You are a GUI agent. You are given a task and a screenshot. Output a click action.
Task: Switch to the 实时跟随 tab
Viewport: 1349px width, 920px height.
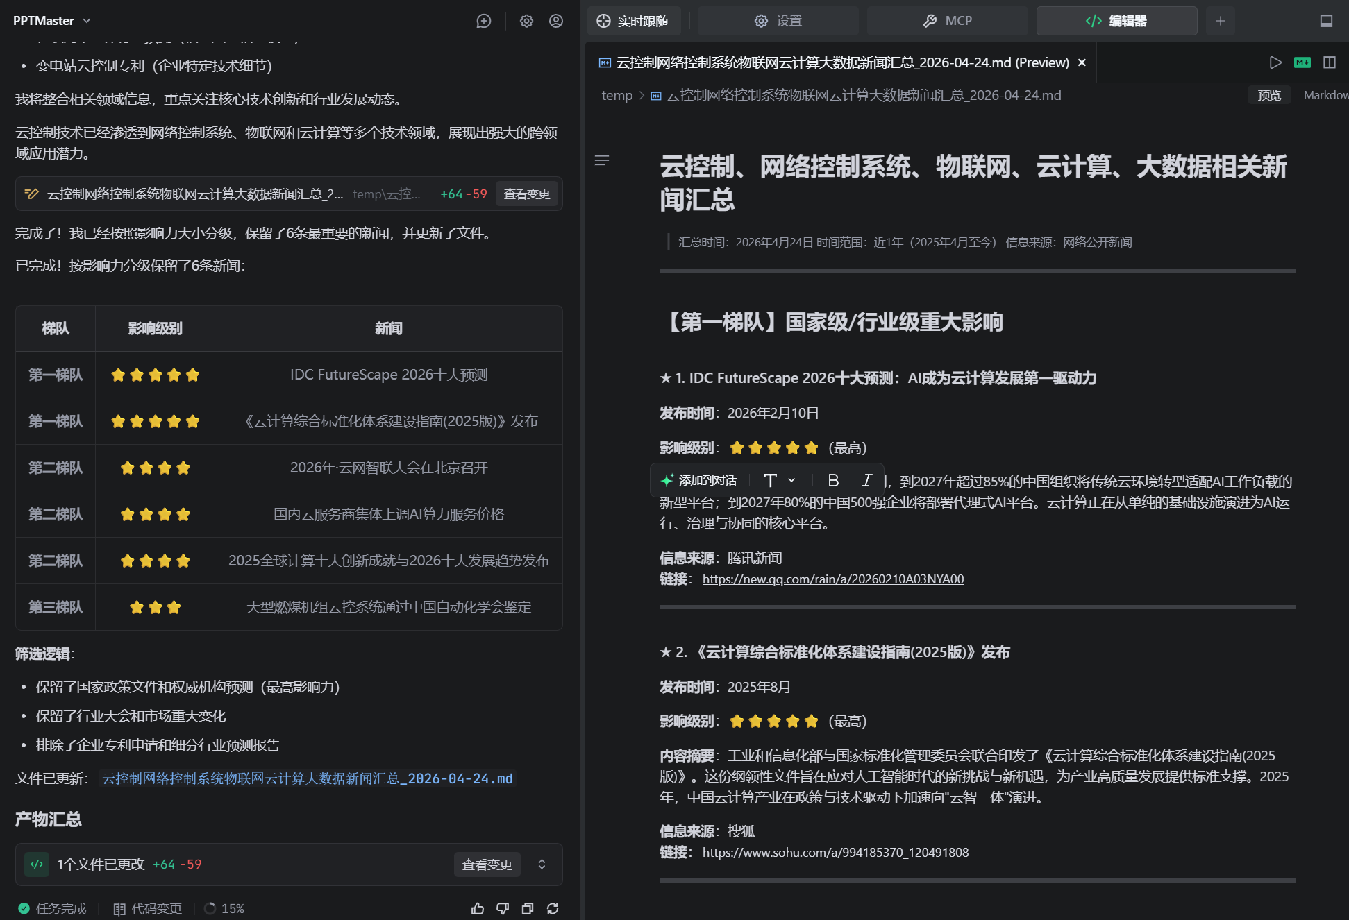[633, 21]
